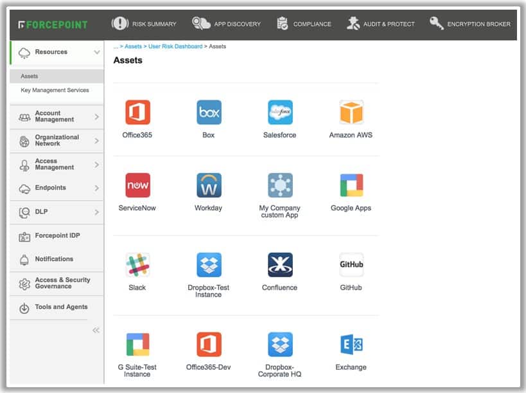Click the Slack label text
The image size is (526, 393).
[x=137, y=288]
